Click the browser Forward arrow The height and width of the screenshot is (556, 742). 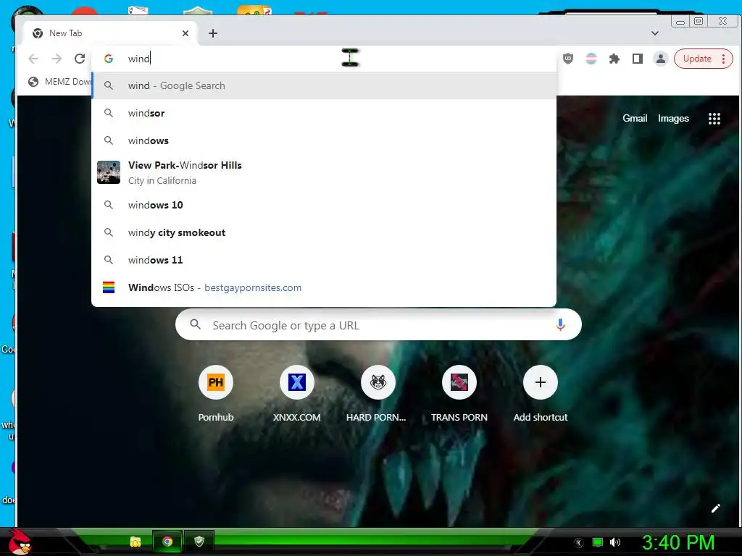tap(57, 59)
